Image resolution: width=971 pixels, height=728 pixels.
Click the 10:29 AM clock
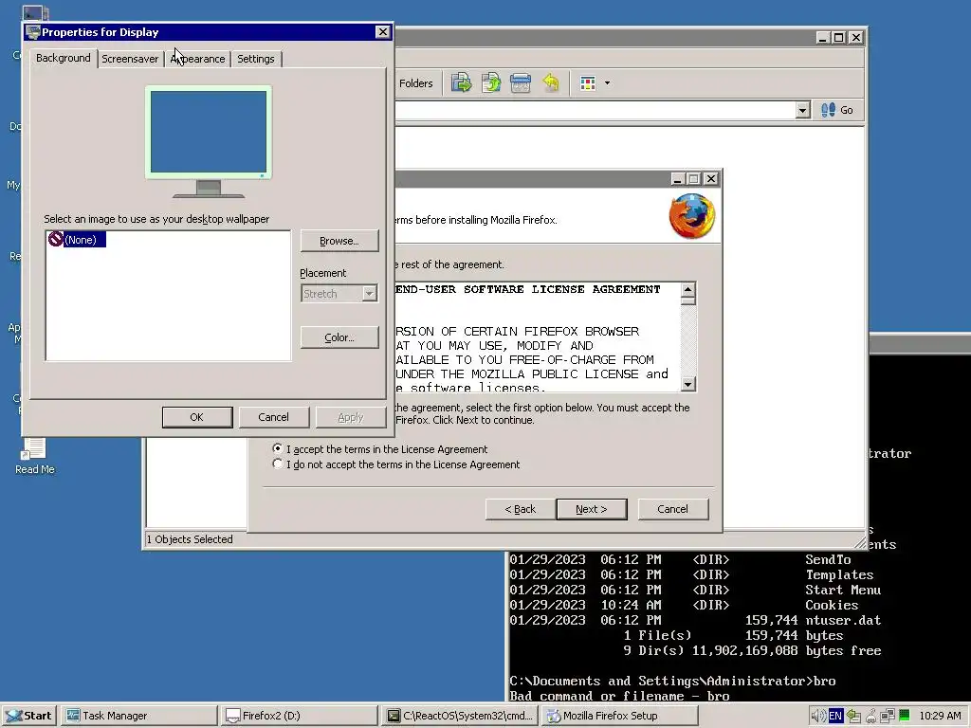pos(940,716)
